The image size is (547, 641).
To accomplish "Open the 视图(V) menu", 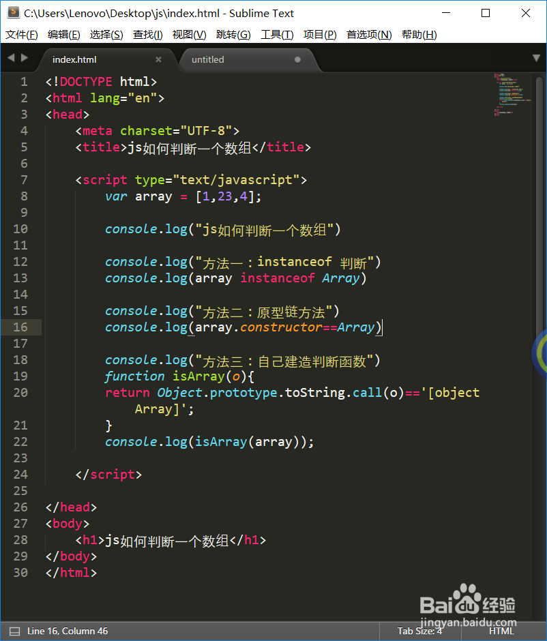I will click(190, 35).
